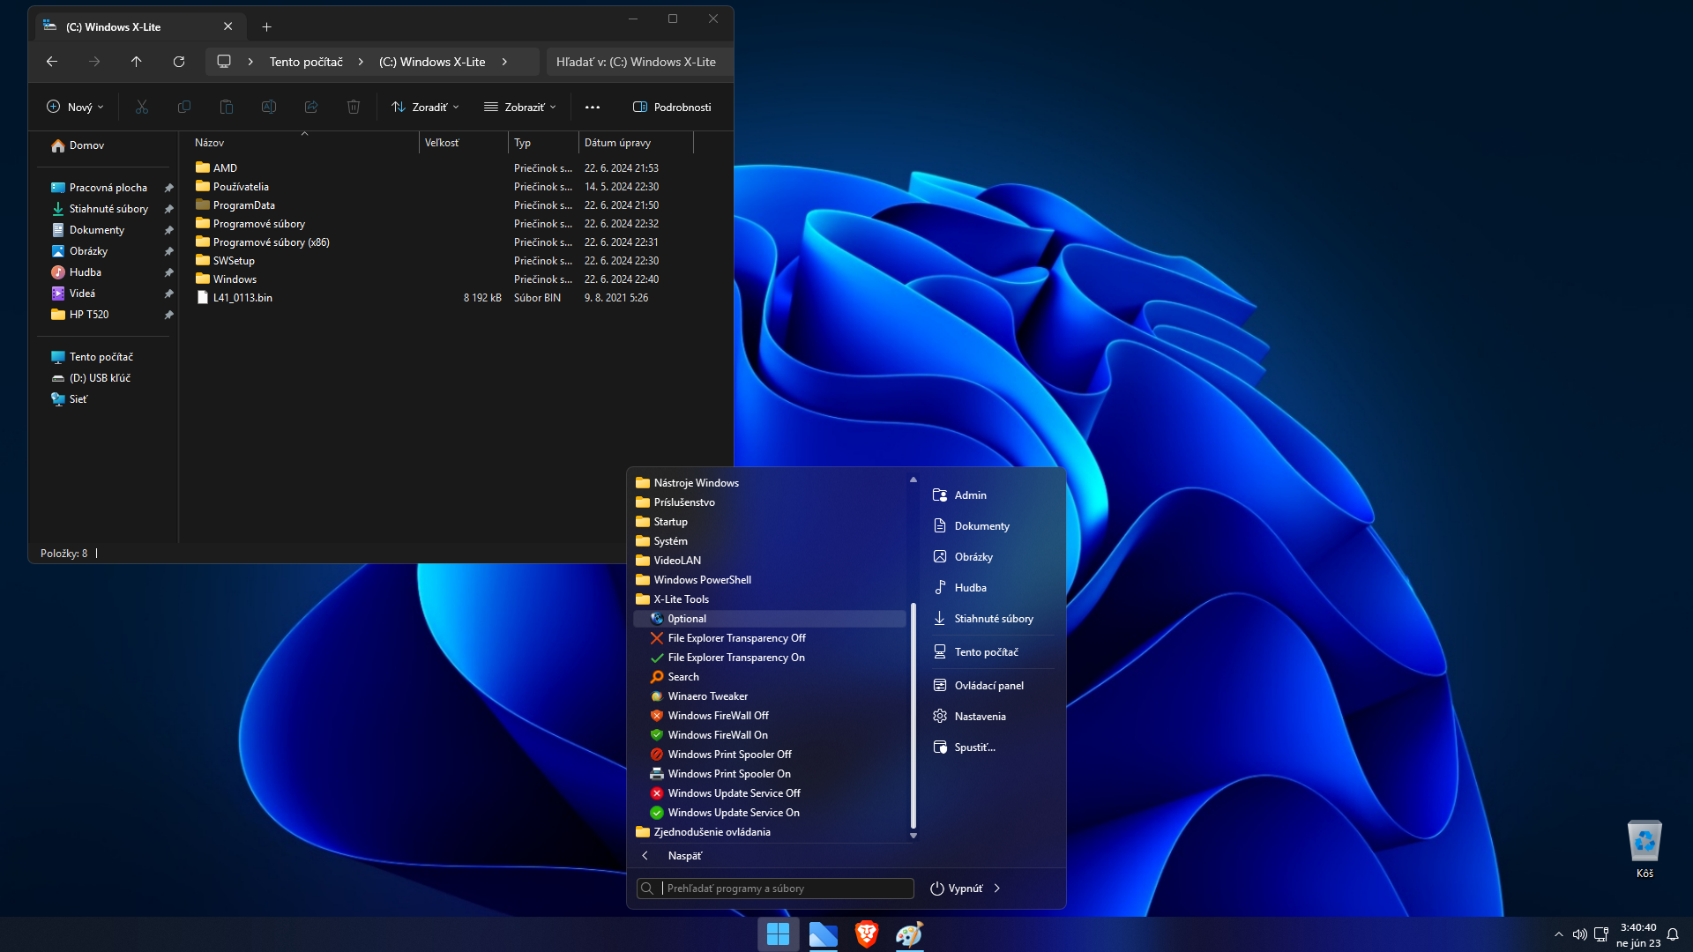
Task: Run Windows Update Service On
Action: pyautogui.click(x=734, y=813)
